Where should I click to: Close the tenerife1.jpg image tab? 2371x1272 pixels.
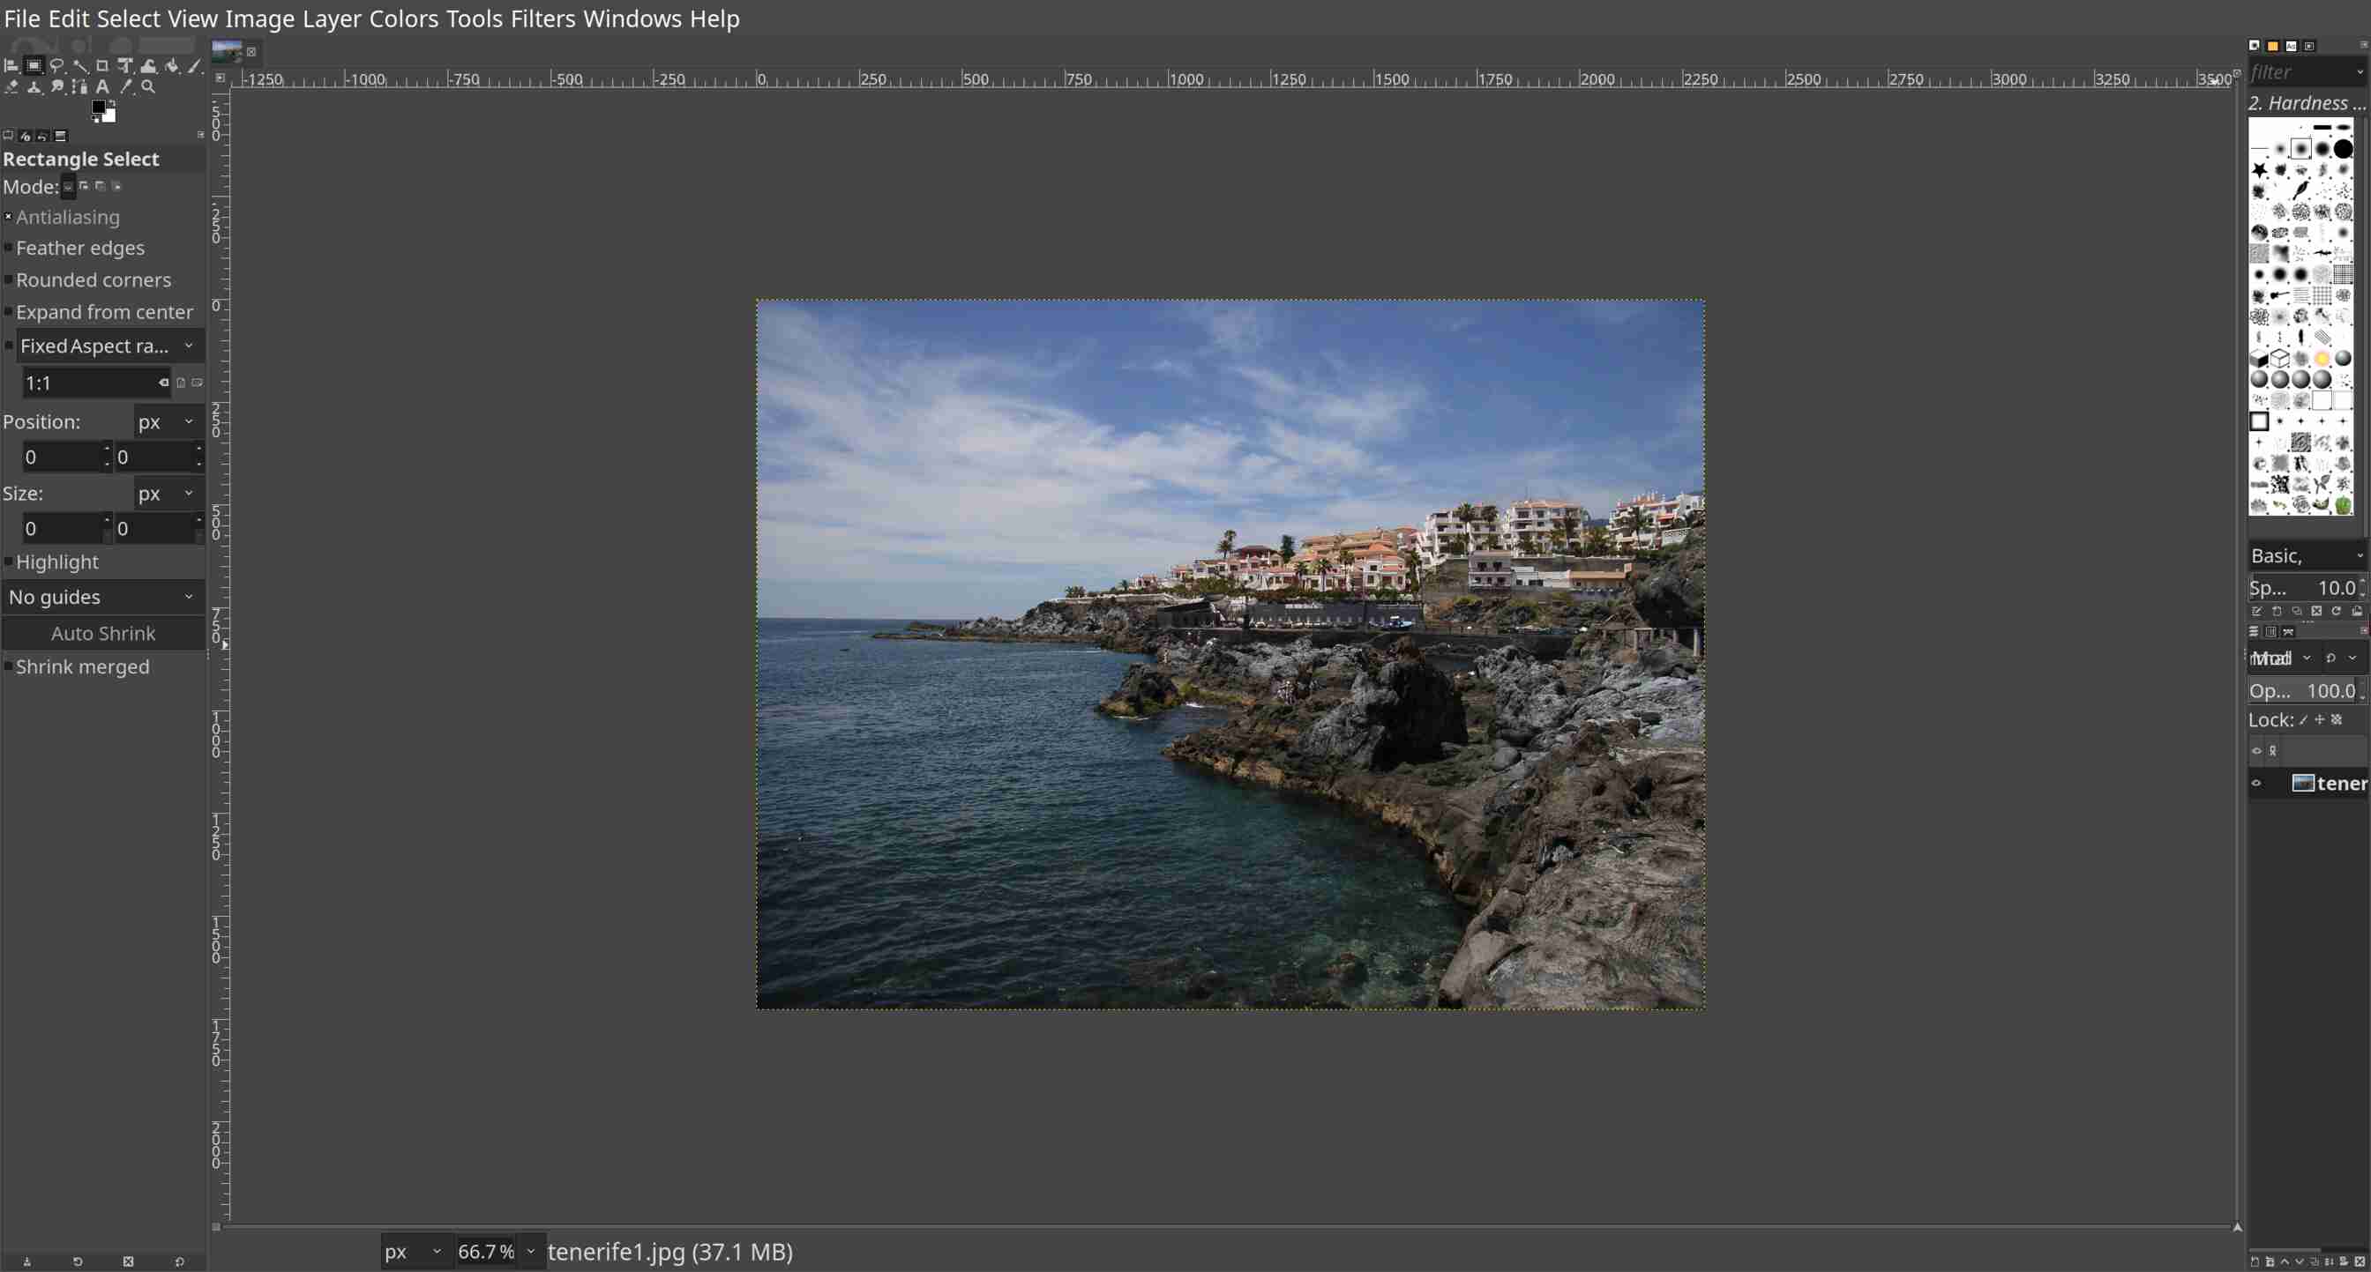(251, 51)
